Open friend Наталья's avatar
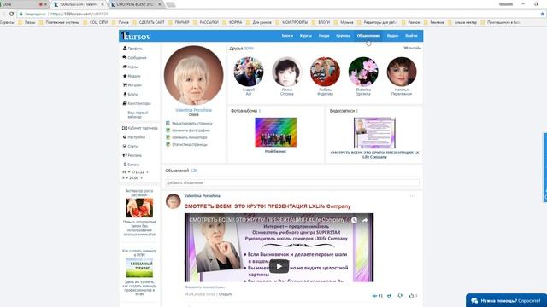The height and width of the screenshot is (307, 547). click(x=402, y=72)
